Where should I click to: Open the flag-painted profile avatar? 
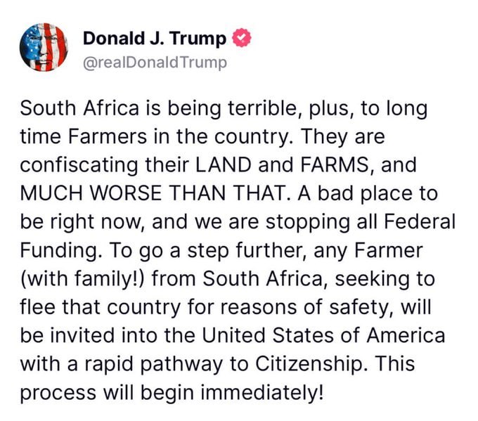point(44,47)
